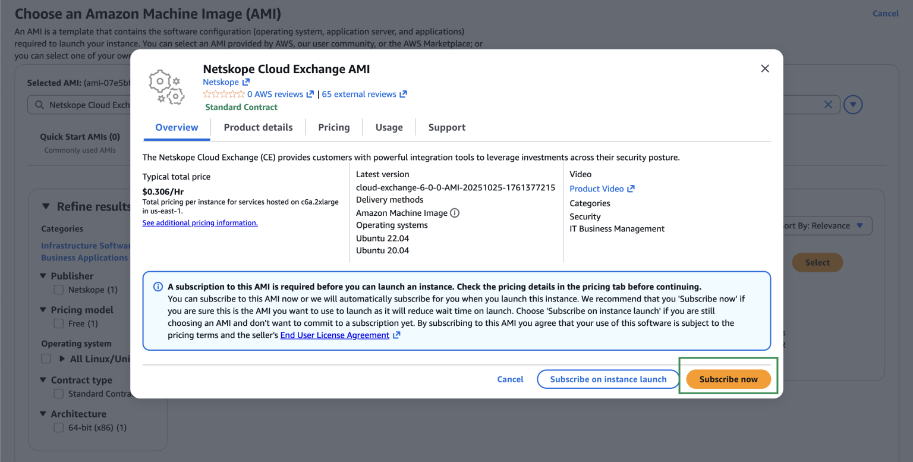Click the circled down-arrow icon by search
Viewport: 913px width, 462px height.
[x=853, y=105]
